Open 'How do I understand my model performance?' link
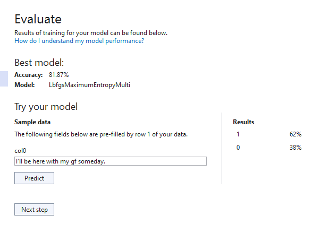The width and height of the screenshot is (312, 241). coord(79,41)
